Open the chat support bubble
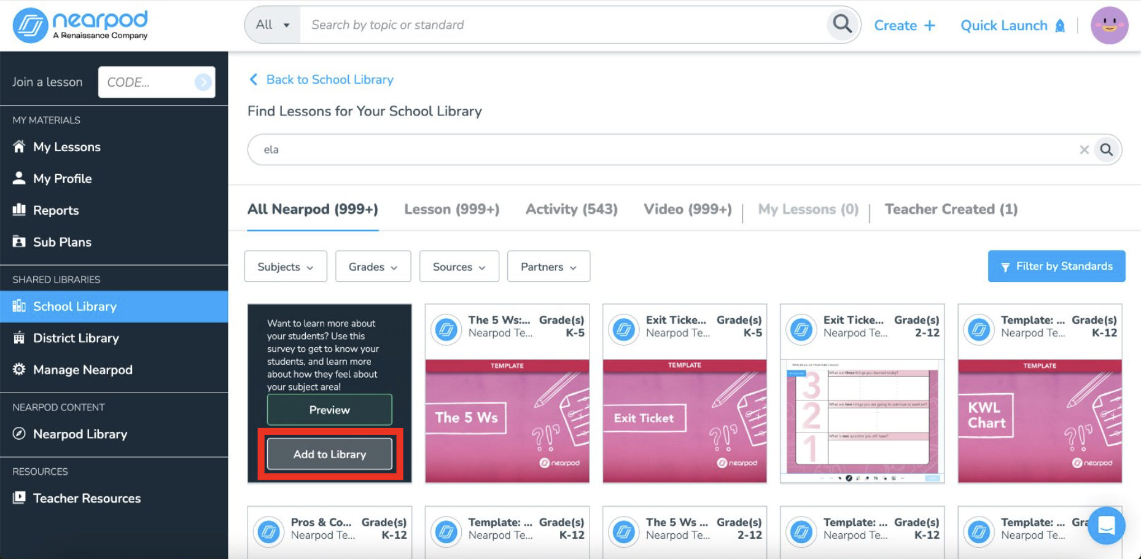The image size is (1141, 559). pos(1107,525)
